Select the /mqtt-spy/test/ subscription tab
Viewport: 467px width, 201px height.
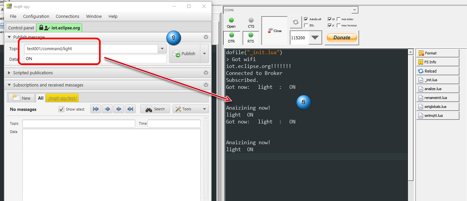click(62, 98)
